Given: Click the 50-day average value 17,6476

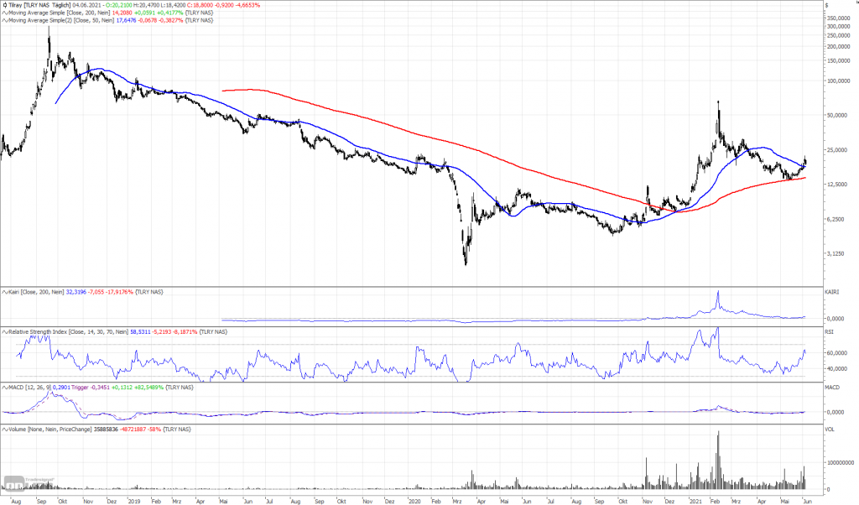Looking at the screenshot, I should (x=126, y=20).
